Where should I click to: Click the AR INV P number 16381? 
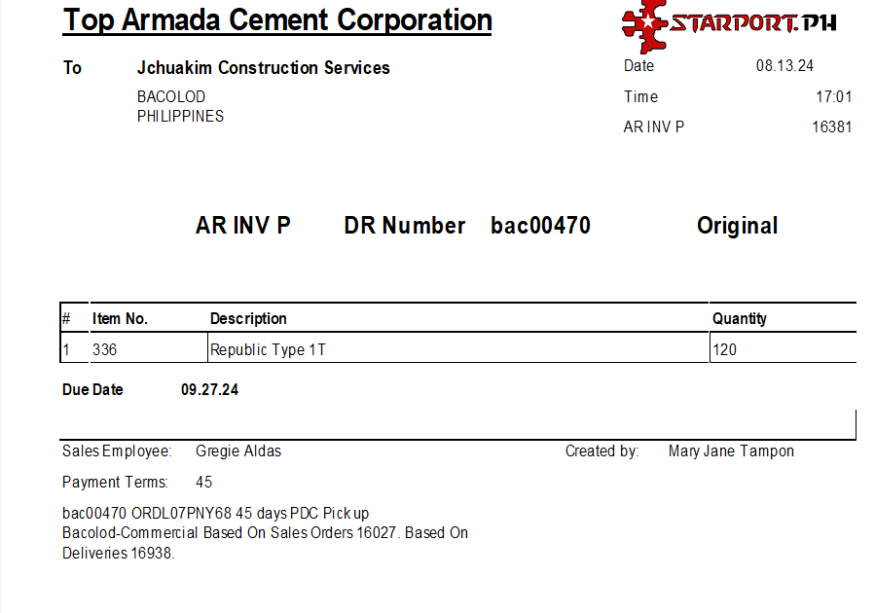click(831, 127)
